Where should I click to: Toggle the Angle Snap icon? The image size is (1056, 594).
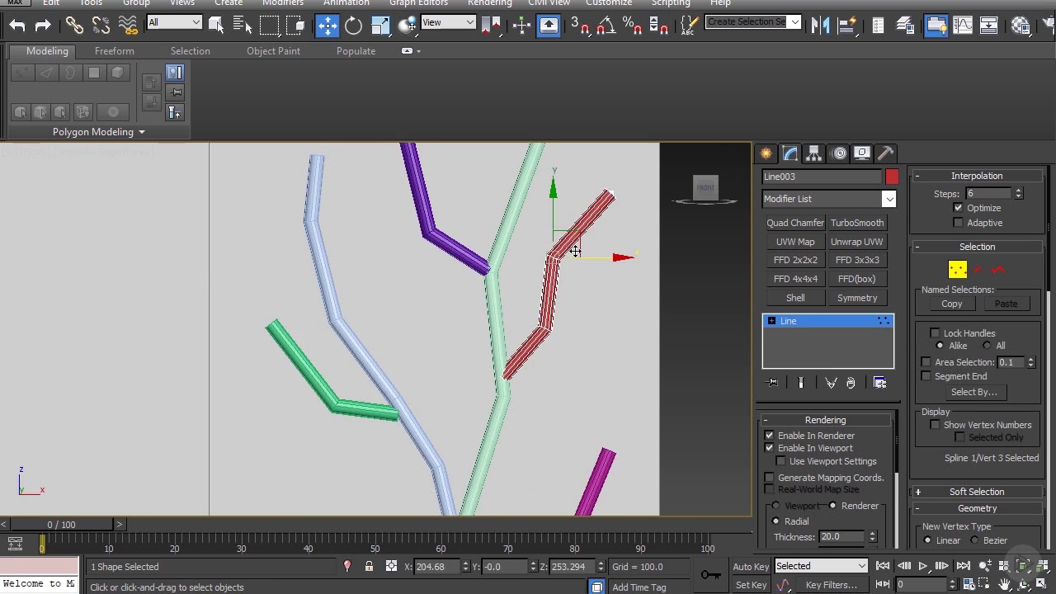pyautogui.click(x=607, y=26)
